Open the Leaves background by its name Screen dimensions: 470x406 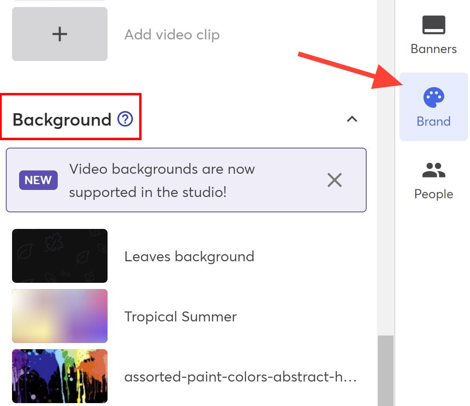189,256
